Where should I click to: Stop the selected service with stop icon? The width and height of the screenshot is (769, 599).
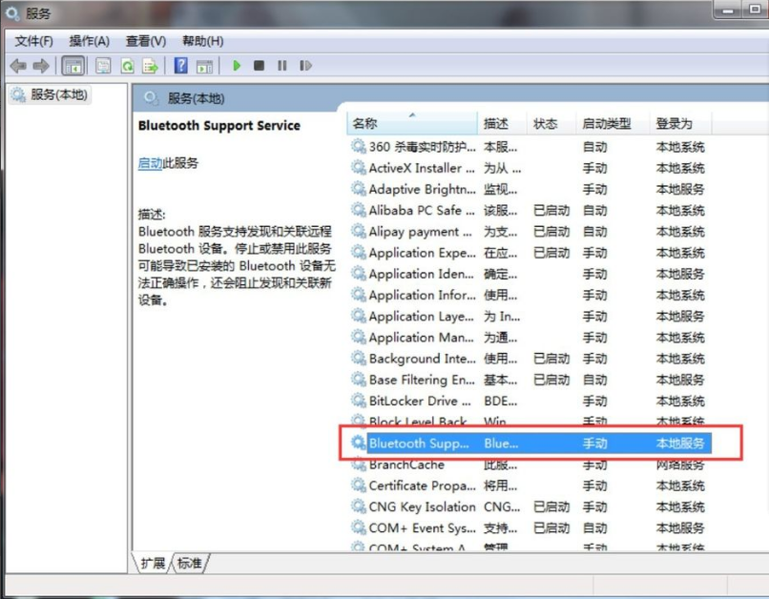coord(258,65)
